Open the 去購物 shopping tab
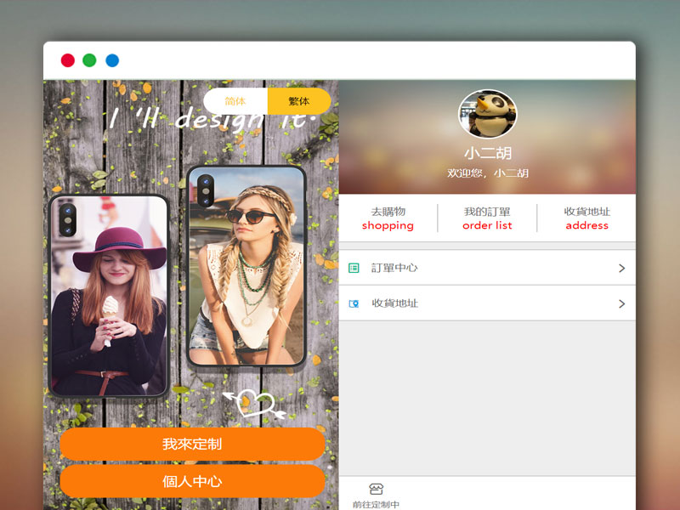This screenshot has height=510, width=680. (388, 218)
